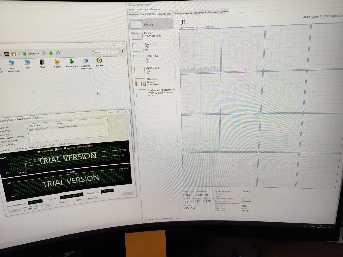Open the three-dot menu in AIDA64
The image size is (343, 257).
(x=123, y=52)
